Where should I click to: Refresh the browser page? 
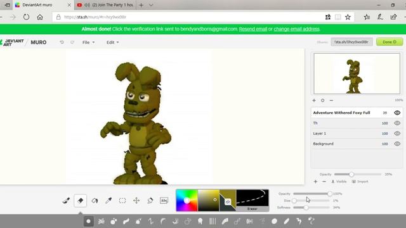[x=26, y=17]
